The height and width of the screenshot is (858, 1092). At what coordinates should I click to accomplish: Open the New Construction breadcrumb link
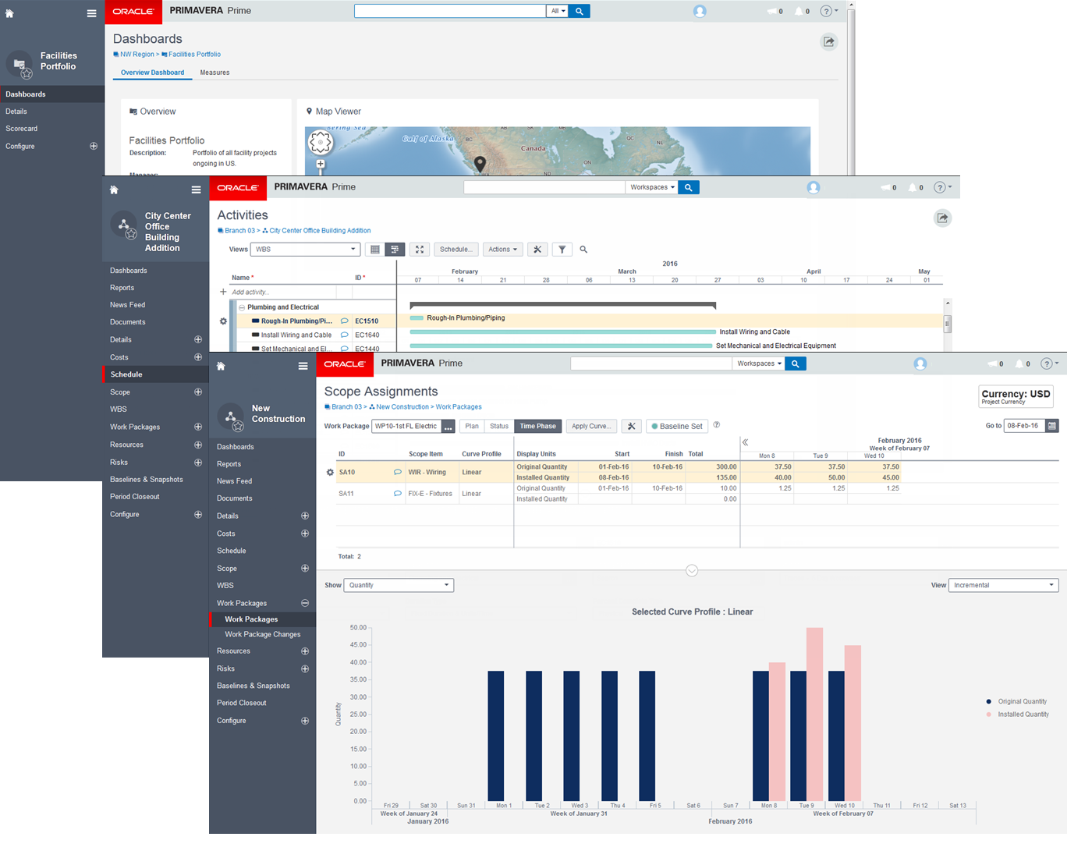(x=402, y=407)
